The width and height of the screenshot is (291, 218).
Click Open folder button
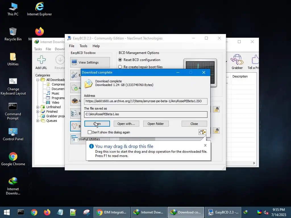[156, 124]
